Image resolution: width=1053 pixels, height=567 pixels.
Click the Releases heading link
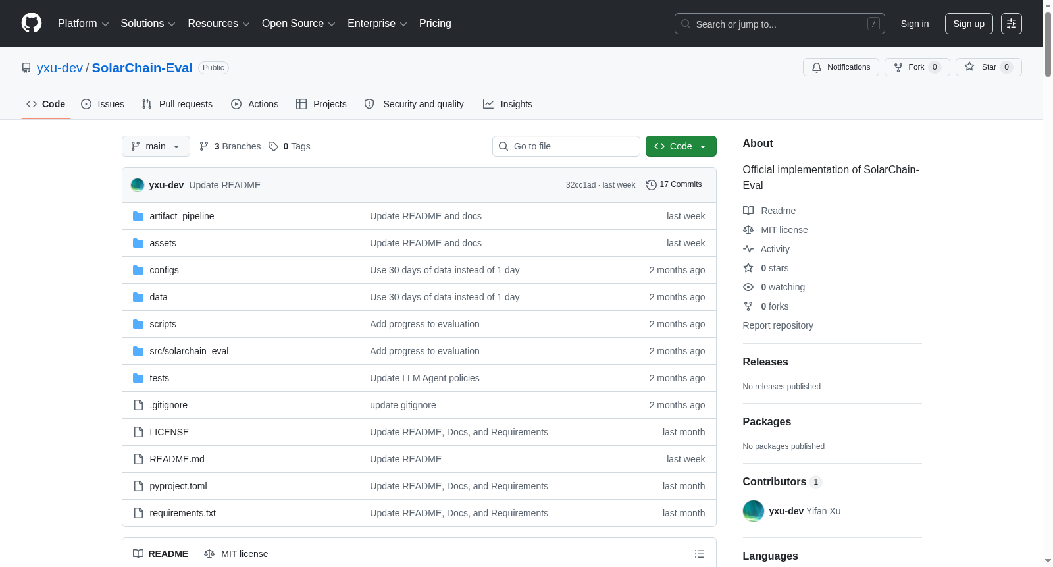point(765,362)
